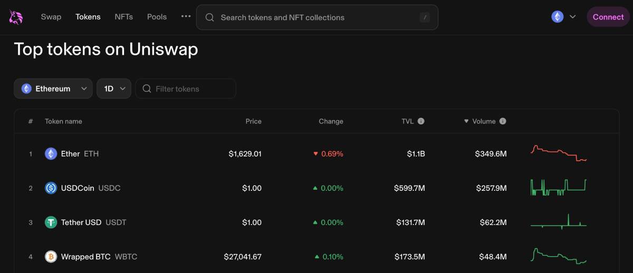This screenshot has width=633, height=273.
Task: Open the 1D time period dropdown
Action: (114, 89)
